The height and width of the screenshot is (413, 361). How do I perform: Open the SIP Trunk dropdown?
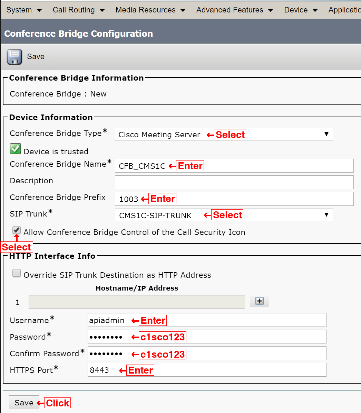pos(224,215)
